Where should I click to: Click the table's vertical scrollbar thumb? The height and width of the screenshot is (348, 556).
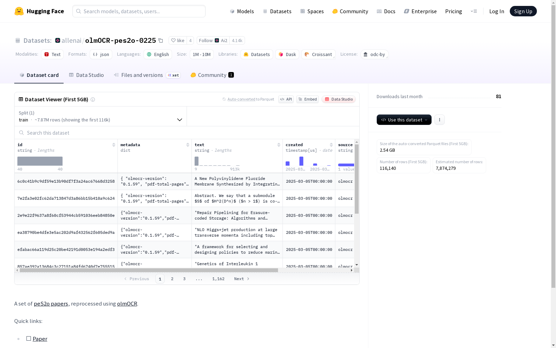[357, 179]
